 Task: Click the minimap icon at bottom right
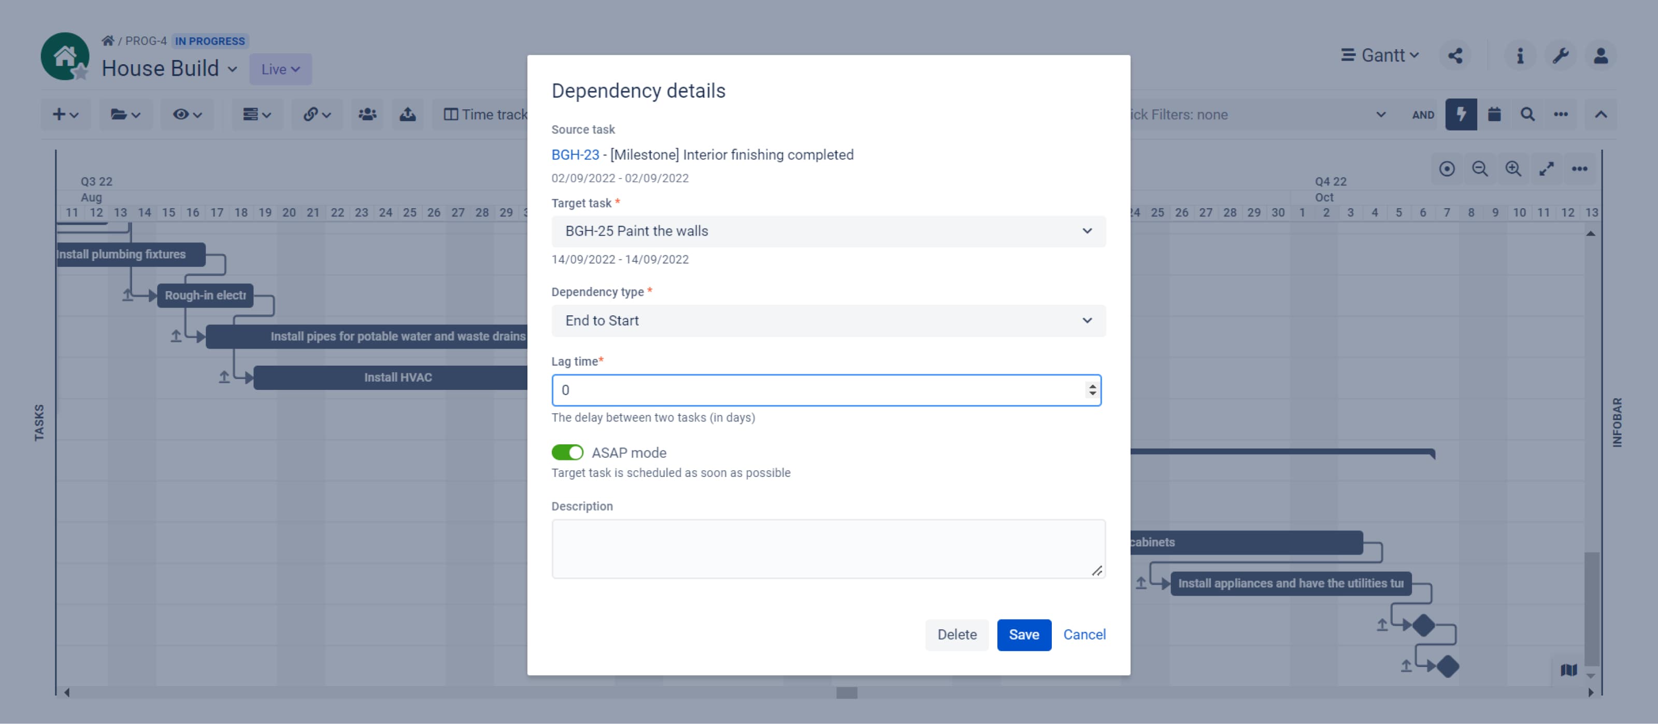pos(1568,670)
